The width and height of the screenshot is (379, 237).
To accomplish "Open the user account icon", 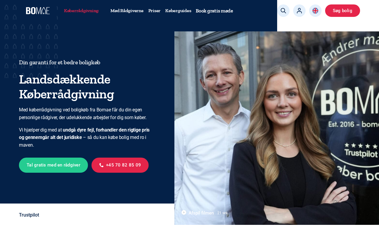I will click(x=299, y=11).
